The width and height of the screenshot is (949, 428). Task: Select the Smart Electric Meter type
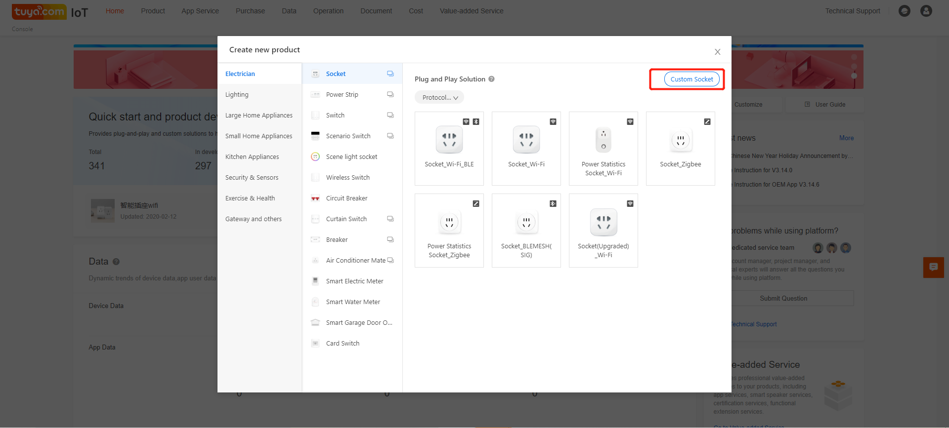pyautogui.click(x=354, y=281)
